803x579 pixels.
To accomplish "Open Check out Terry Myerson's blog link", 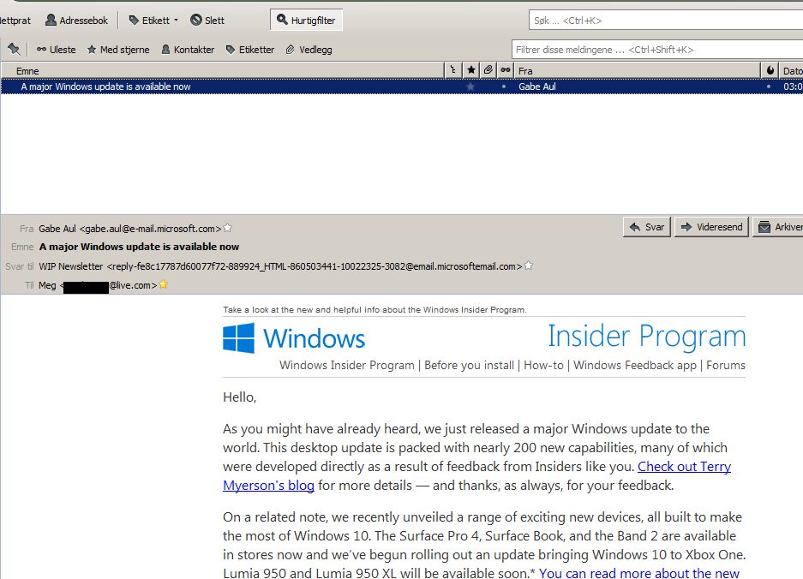I will pos(684,467).
